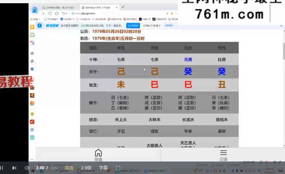The width and height of the screenshot is (285, 174).
Task: Click 比肩 in the 十神 row
Action: point(221,60)
